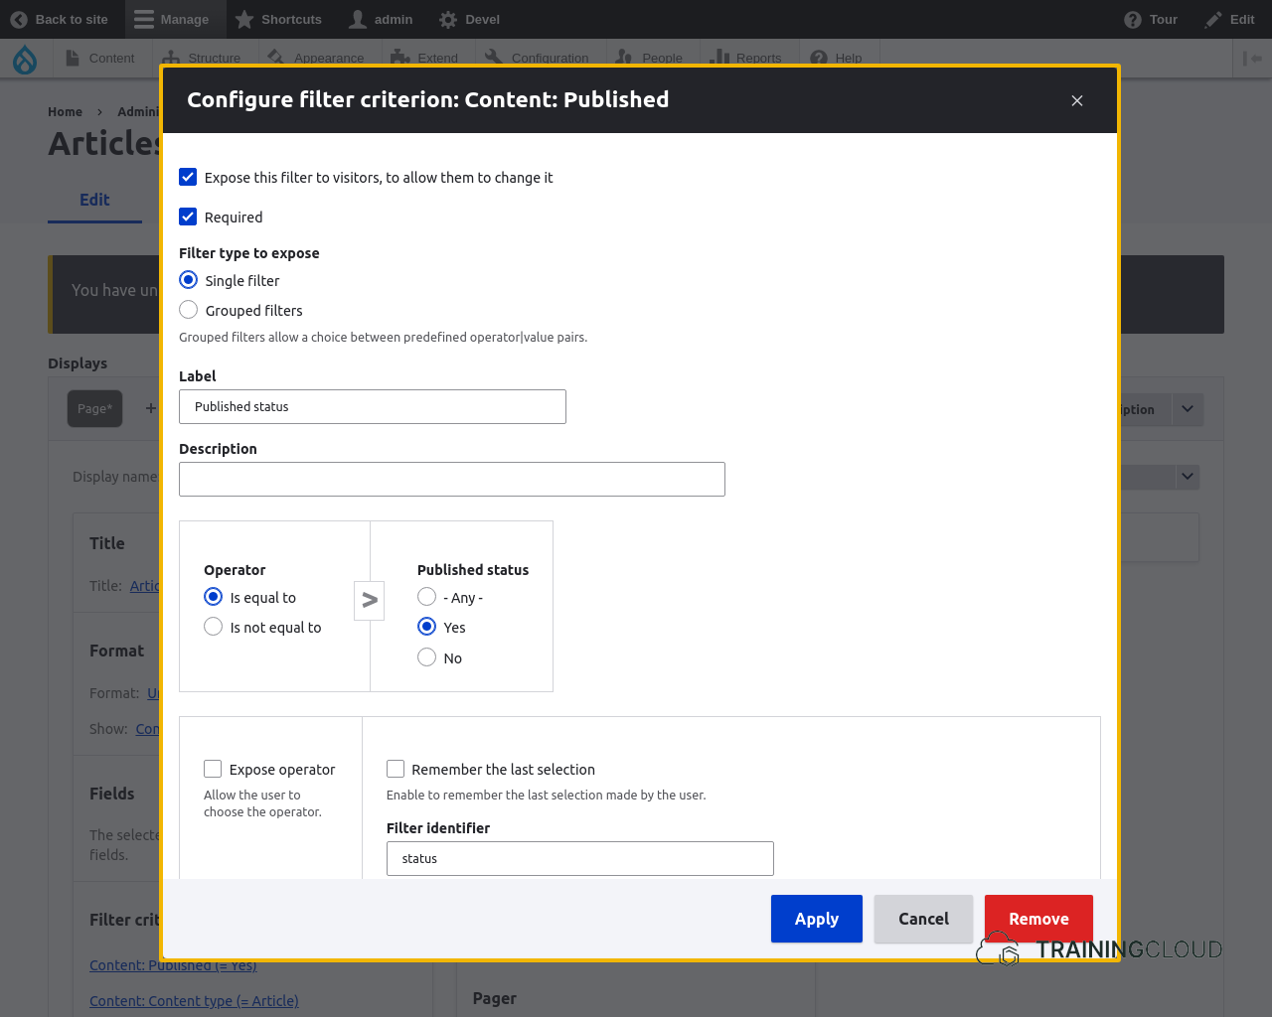
Task: Open Configuration in admin menu
Action: 537,59
